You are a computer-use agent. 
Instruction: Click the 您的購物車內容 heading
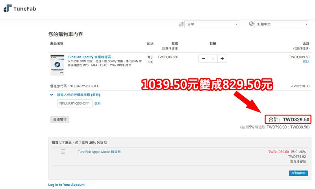point(66,34)
